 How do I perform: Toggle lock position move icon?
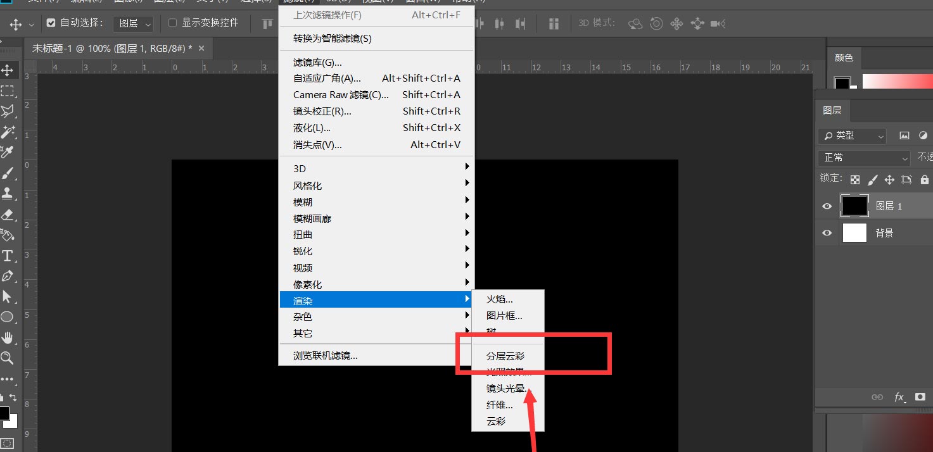click(889, 180)
